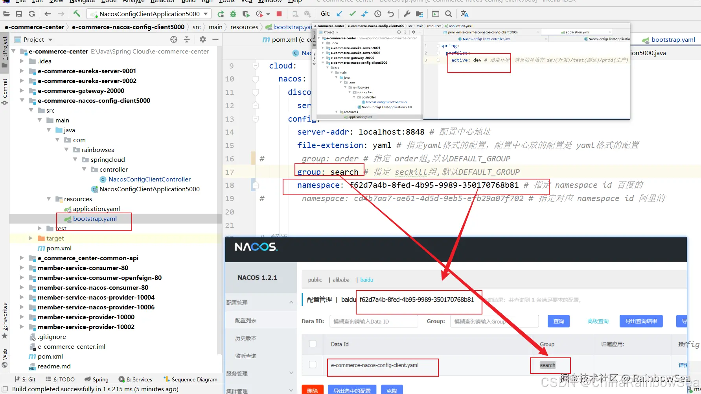Rollback changes with Git revert icon

pyautogui.click(x=390, y=14)
